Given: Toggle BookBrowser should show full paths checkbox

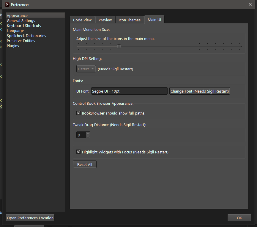Looking at the screenshot, I should [x=78, y=113].
